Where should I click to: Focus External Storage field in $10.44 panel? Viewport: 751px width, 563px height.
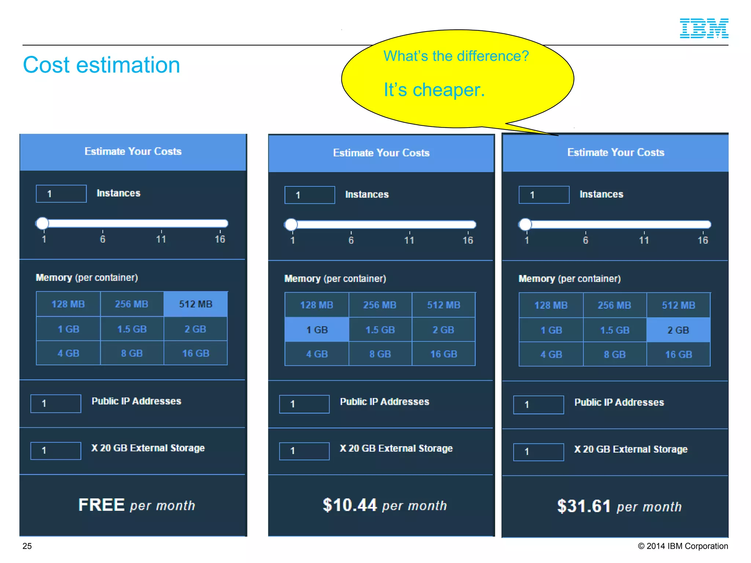point(304,451)
